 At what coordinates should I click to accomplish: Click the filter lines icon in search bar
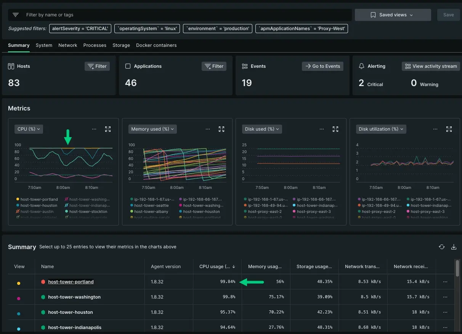click(16, 15)
